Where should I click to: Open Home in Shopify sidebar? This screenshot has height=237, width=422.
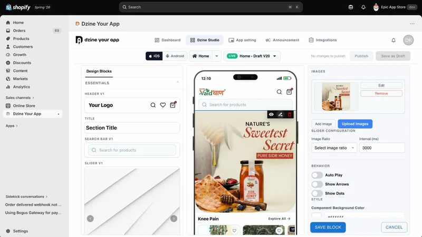pos(18,23)
